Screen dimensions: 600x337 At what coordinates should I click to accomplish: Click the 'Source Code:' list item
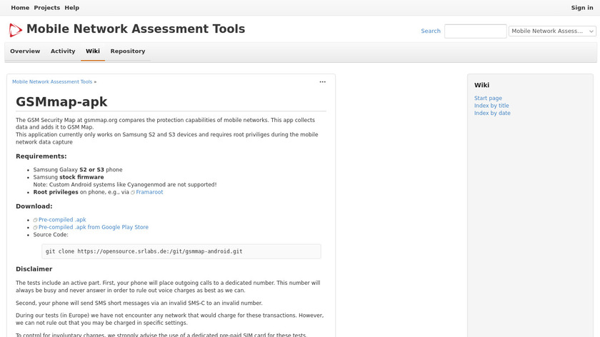51,234
